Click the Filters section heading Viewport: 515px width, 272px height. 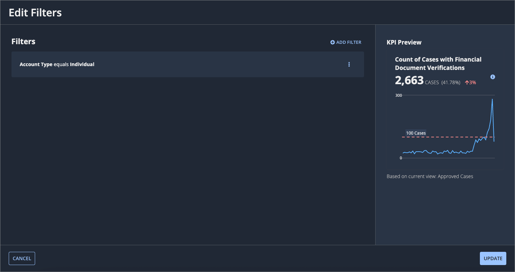(23, 41)
